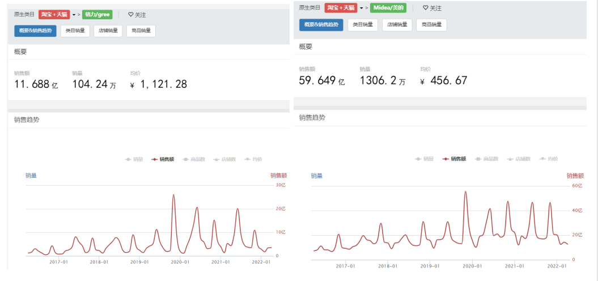Click 2021-01 axis label in Midea chart
The image size is (598, 281).
point(515,265)
